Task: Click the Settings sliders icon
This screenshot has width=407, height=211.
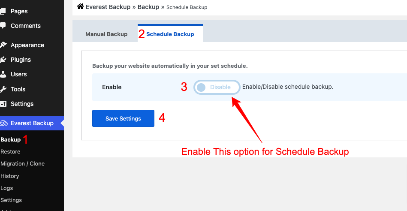Action: tap(3, 104)
